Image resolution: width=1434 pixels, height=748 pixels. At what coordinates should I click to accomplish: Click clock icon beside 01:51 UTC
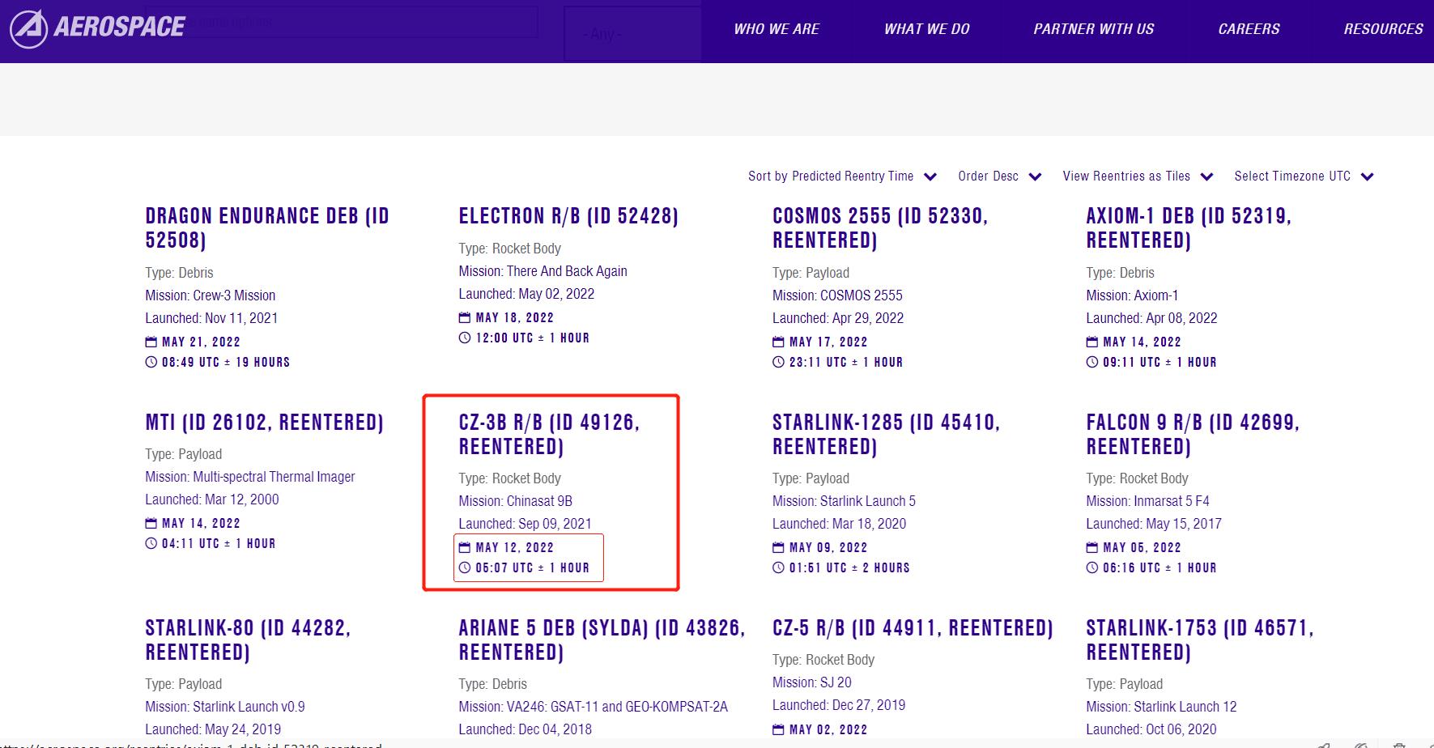(x=778, y=567)
